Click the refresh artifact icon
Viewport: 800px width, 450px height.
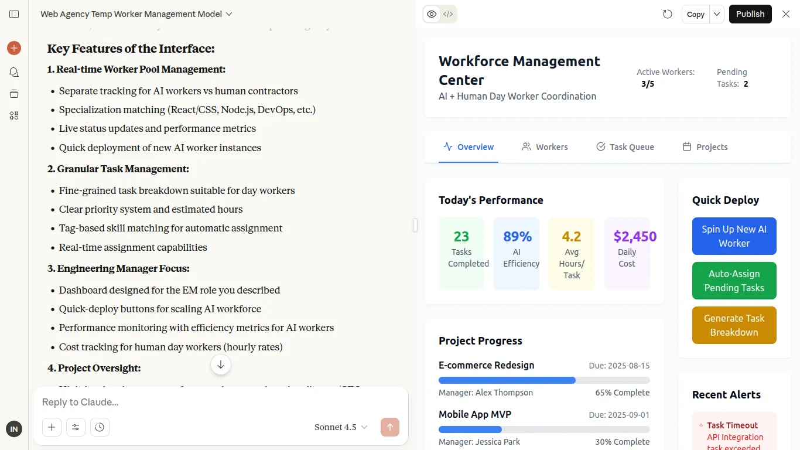pos(667,14)
